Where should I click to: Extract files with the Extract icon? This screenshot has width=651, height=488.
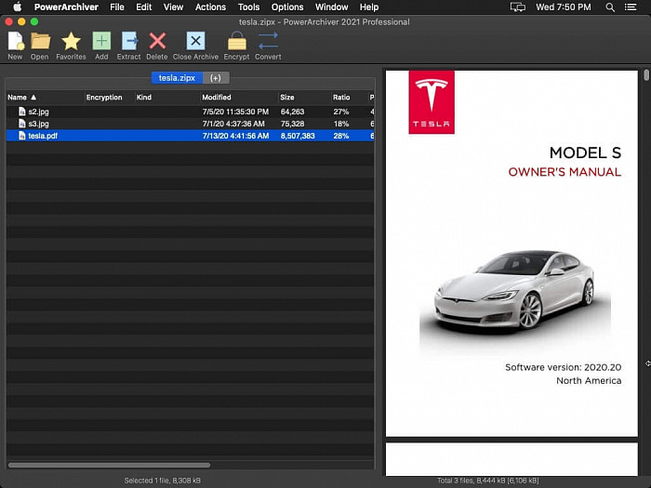[129, 41]
